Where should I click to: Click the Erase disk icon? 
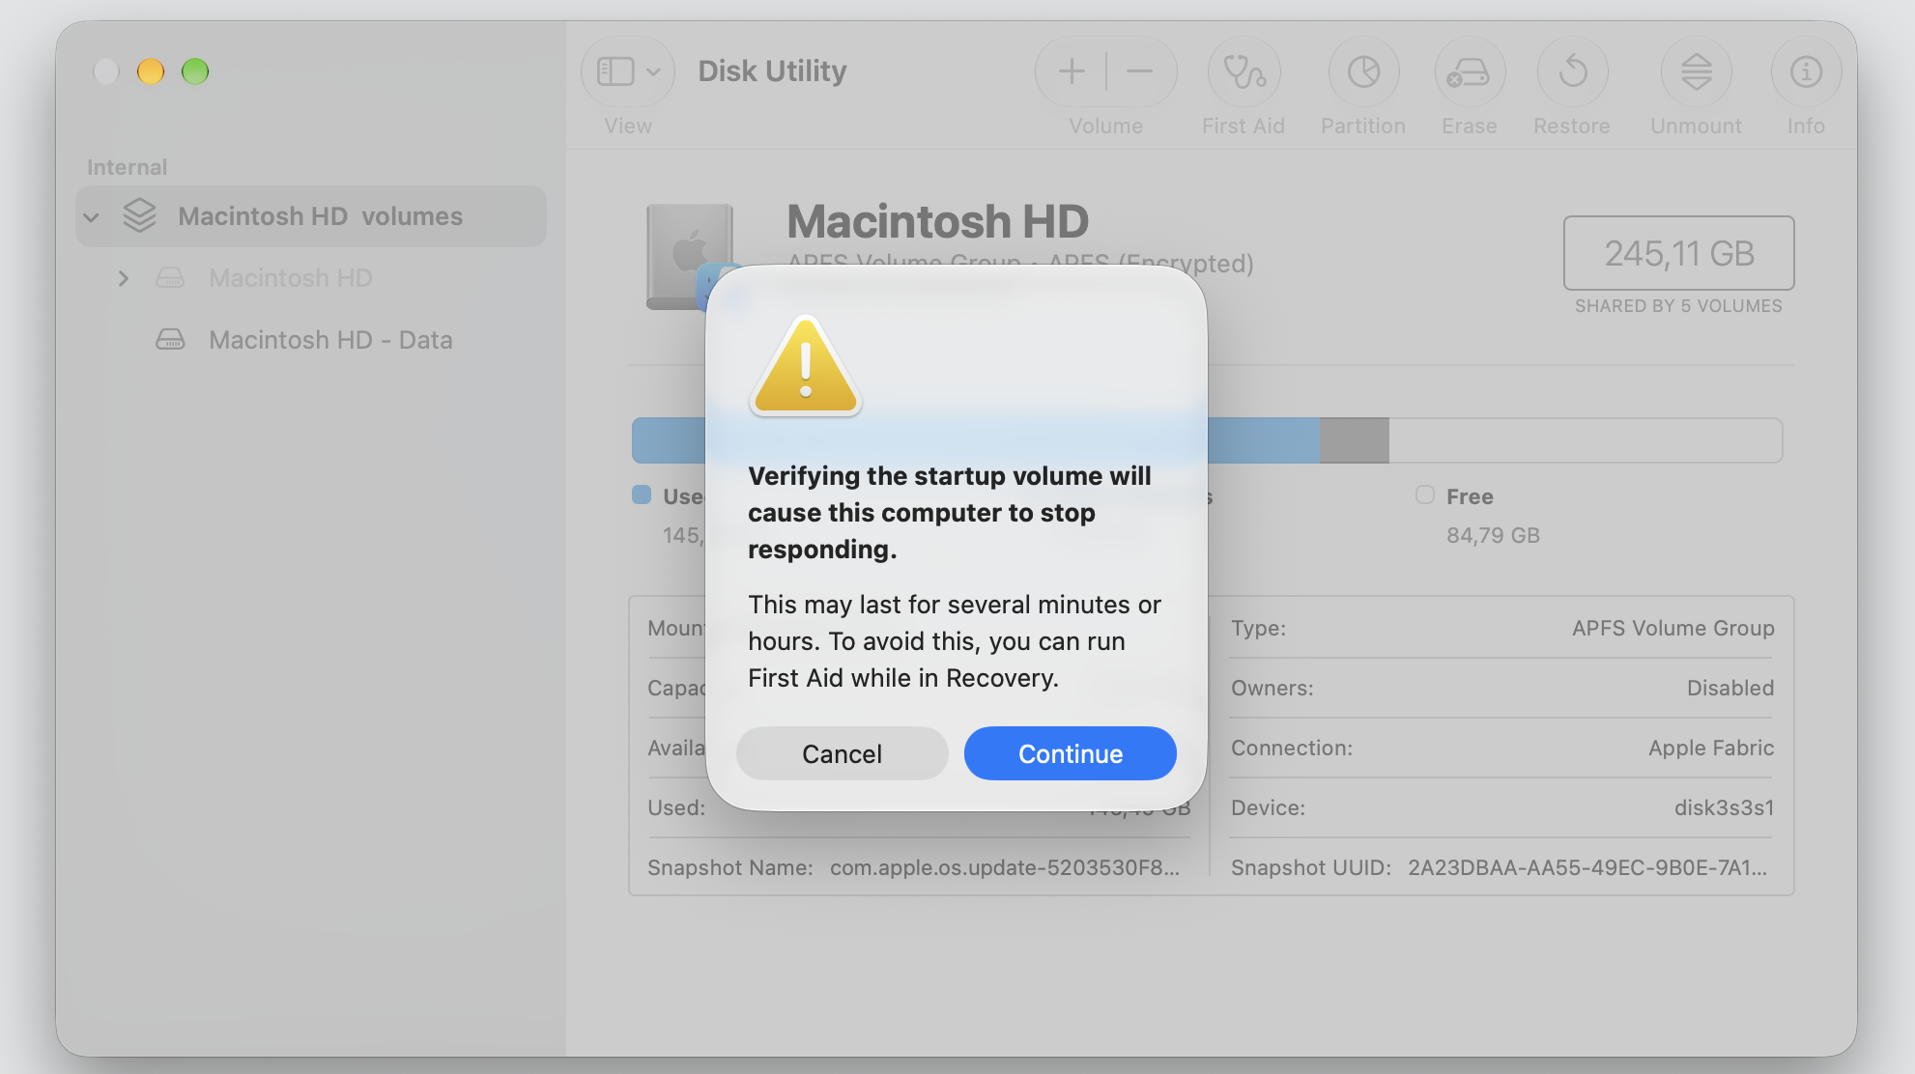click(1470, 71)
